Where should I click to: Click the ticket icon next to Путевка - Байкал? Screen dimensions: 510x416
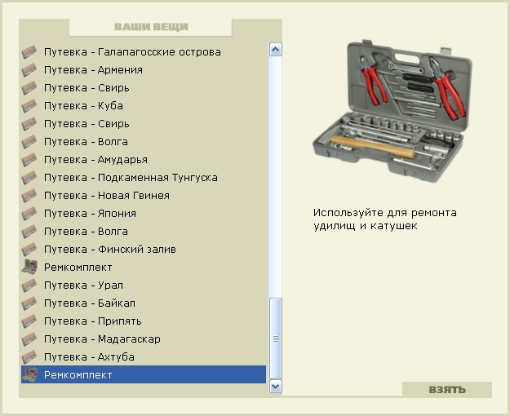coord(29,303)
